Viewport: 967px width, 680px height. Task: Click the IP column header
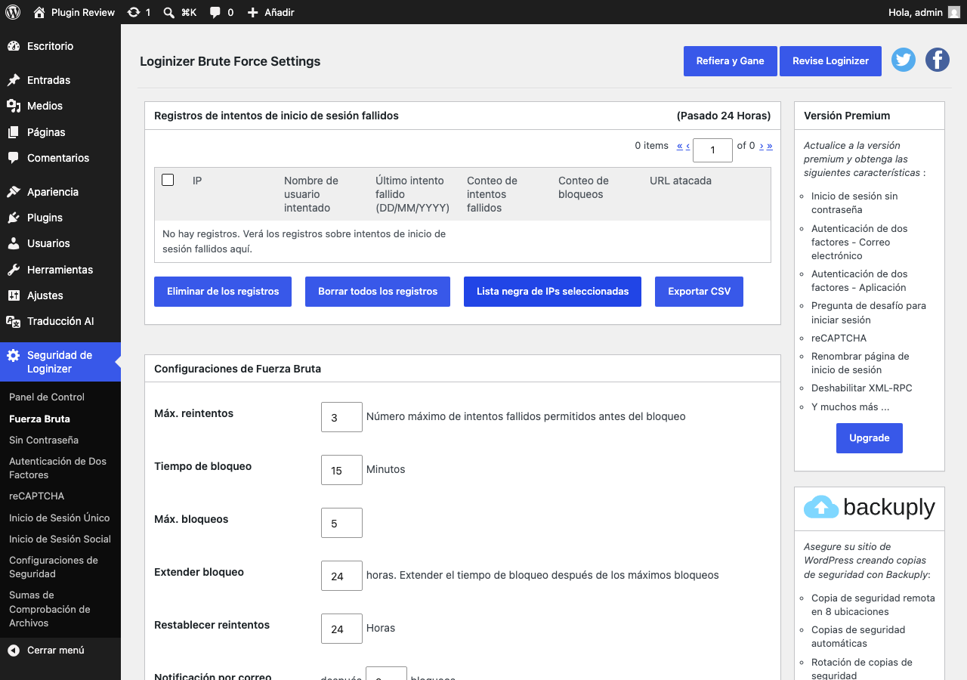point(197,181)
